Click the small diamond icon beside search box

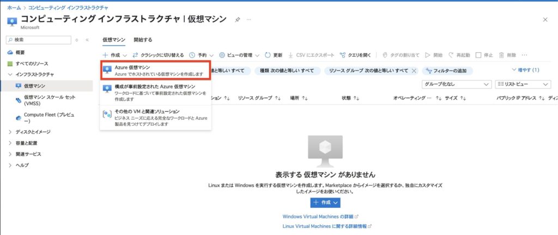(76, 40)
